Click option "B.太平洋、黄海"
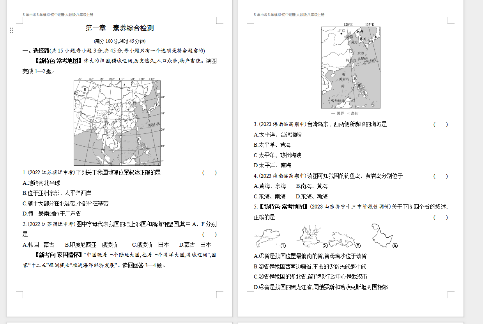The image size is (483, 324). [x=272, y=145]
